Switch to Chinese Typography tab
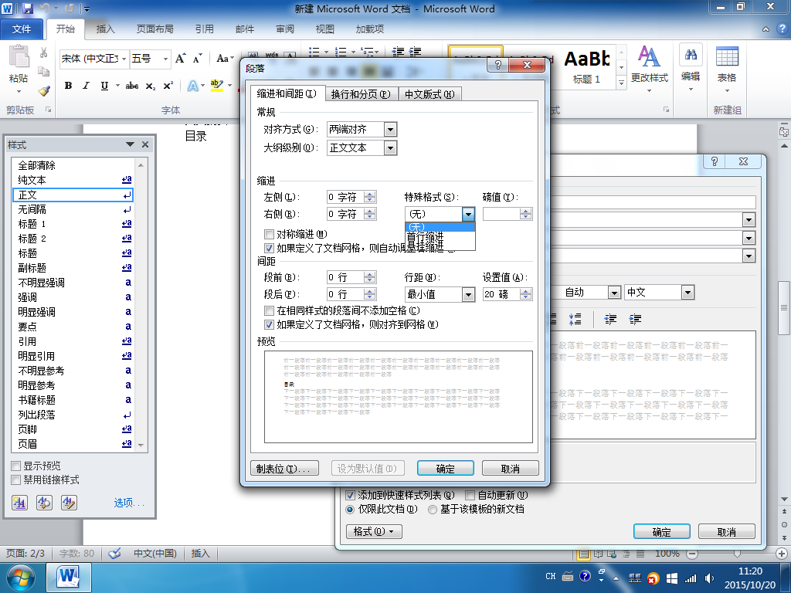Image resolution: width=791 pixels, height=593 pixels. tap(429, 94)
